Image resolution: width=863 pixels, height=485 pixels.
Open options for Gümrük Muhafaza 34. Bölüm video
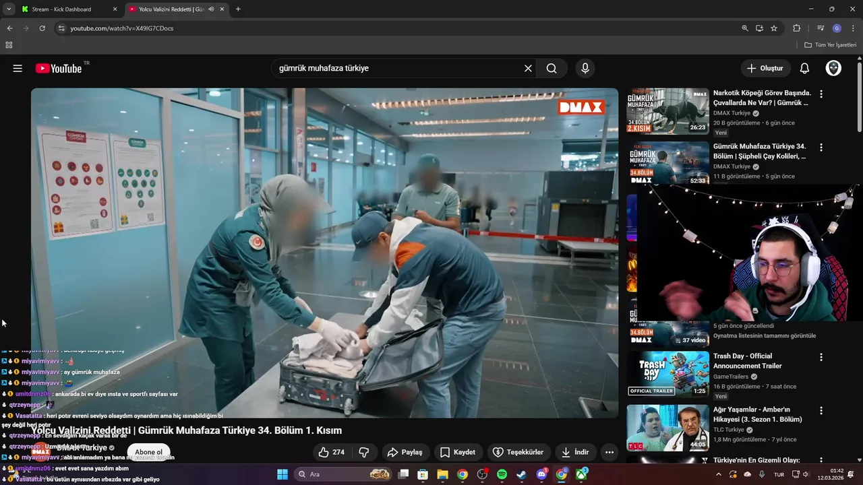tap(821, 148)
